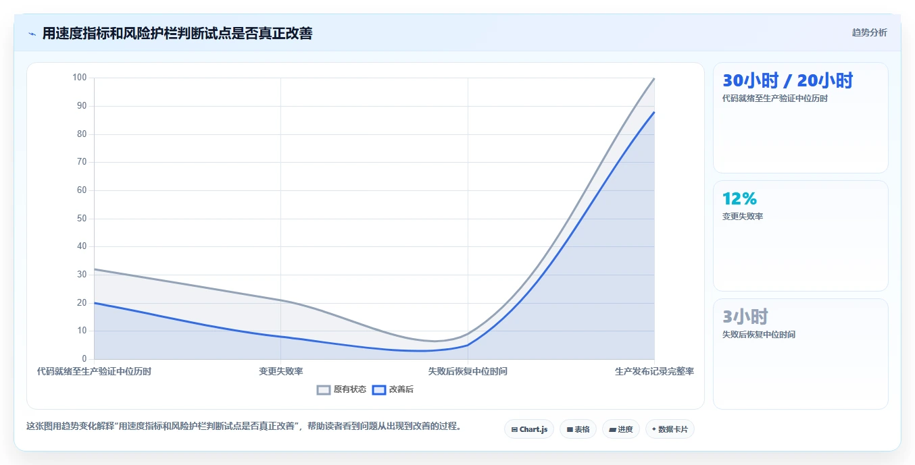
Task: Click x-axis label 生产发布记录完整率
Action: [654, 371]
